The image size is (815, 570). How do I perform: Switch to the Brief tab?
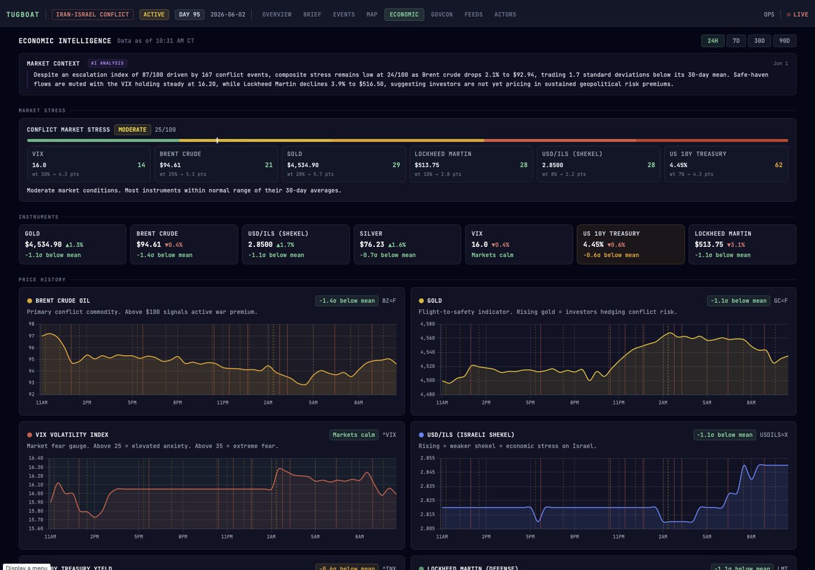tap(312, 15)
